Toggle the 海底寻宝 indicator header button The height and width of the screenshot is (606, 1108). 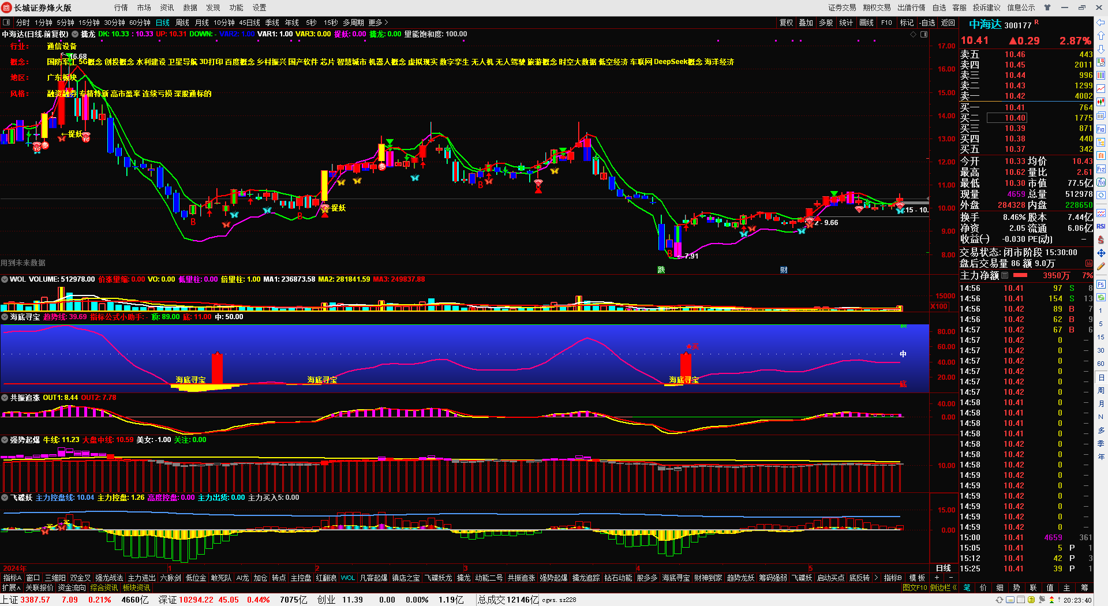[x=5, y=317]
